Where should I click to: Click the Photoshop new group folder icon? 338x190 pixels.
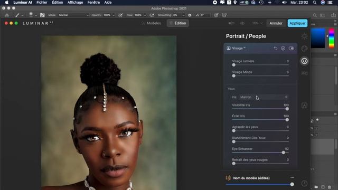(316, 187)
